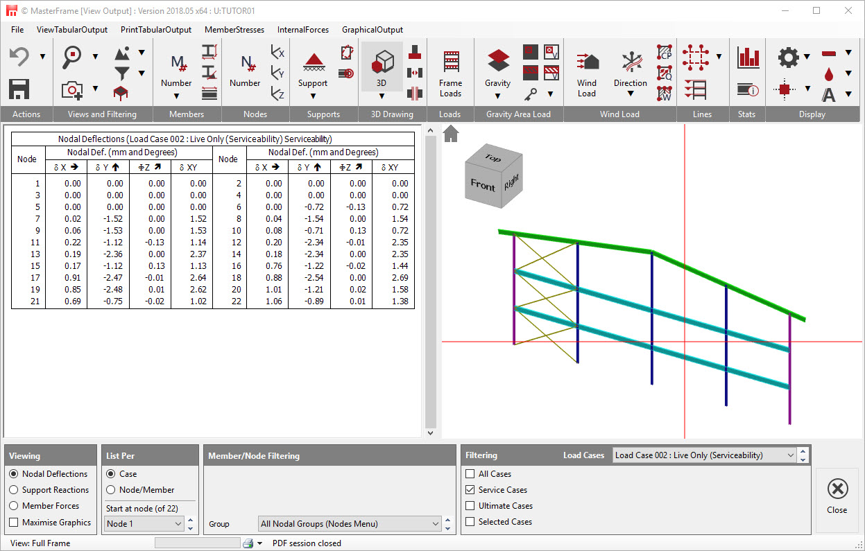
Task: Click the Save floppy disk icon
Action: coord(19,89)
